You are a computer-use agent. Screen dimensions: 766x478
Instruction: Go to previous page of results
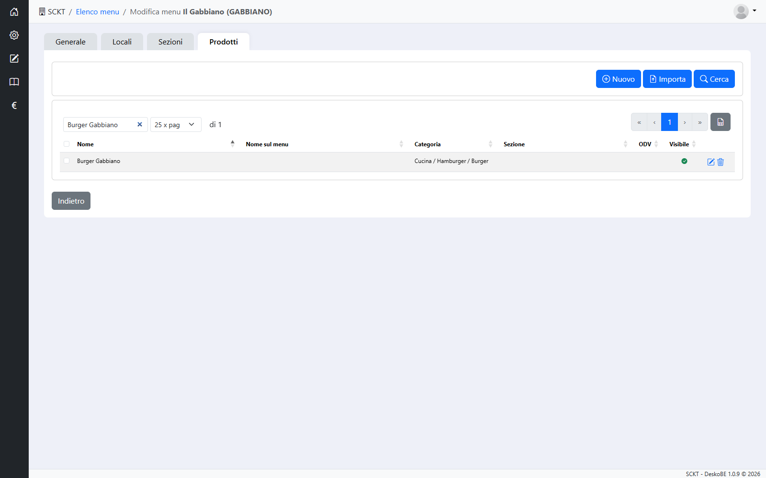tap(654, 122)
